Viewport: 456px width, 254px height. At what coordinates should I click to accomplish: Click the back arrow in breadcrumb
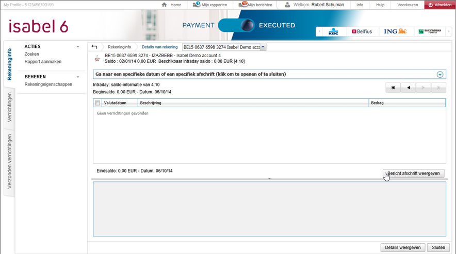(94, 47)
